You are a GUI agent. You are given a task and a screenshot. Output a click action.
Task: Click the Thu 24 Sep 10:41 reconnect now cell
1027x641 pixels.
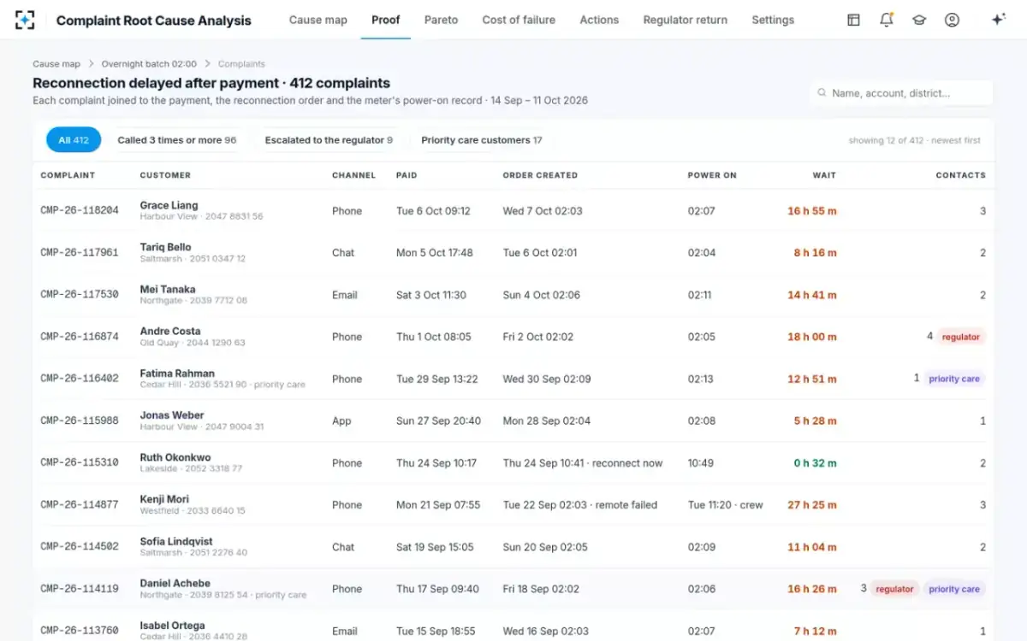point(583,463)
